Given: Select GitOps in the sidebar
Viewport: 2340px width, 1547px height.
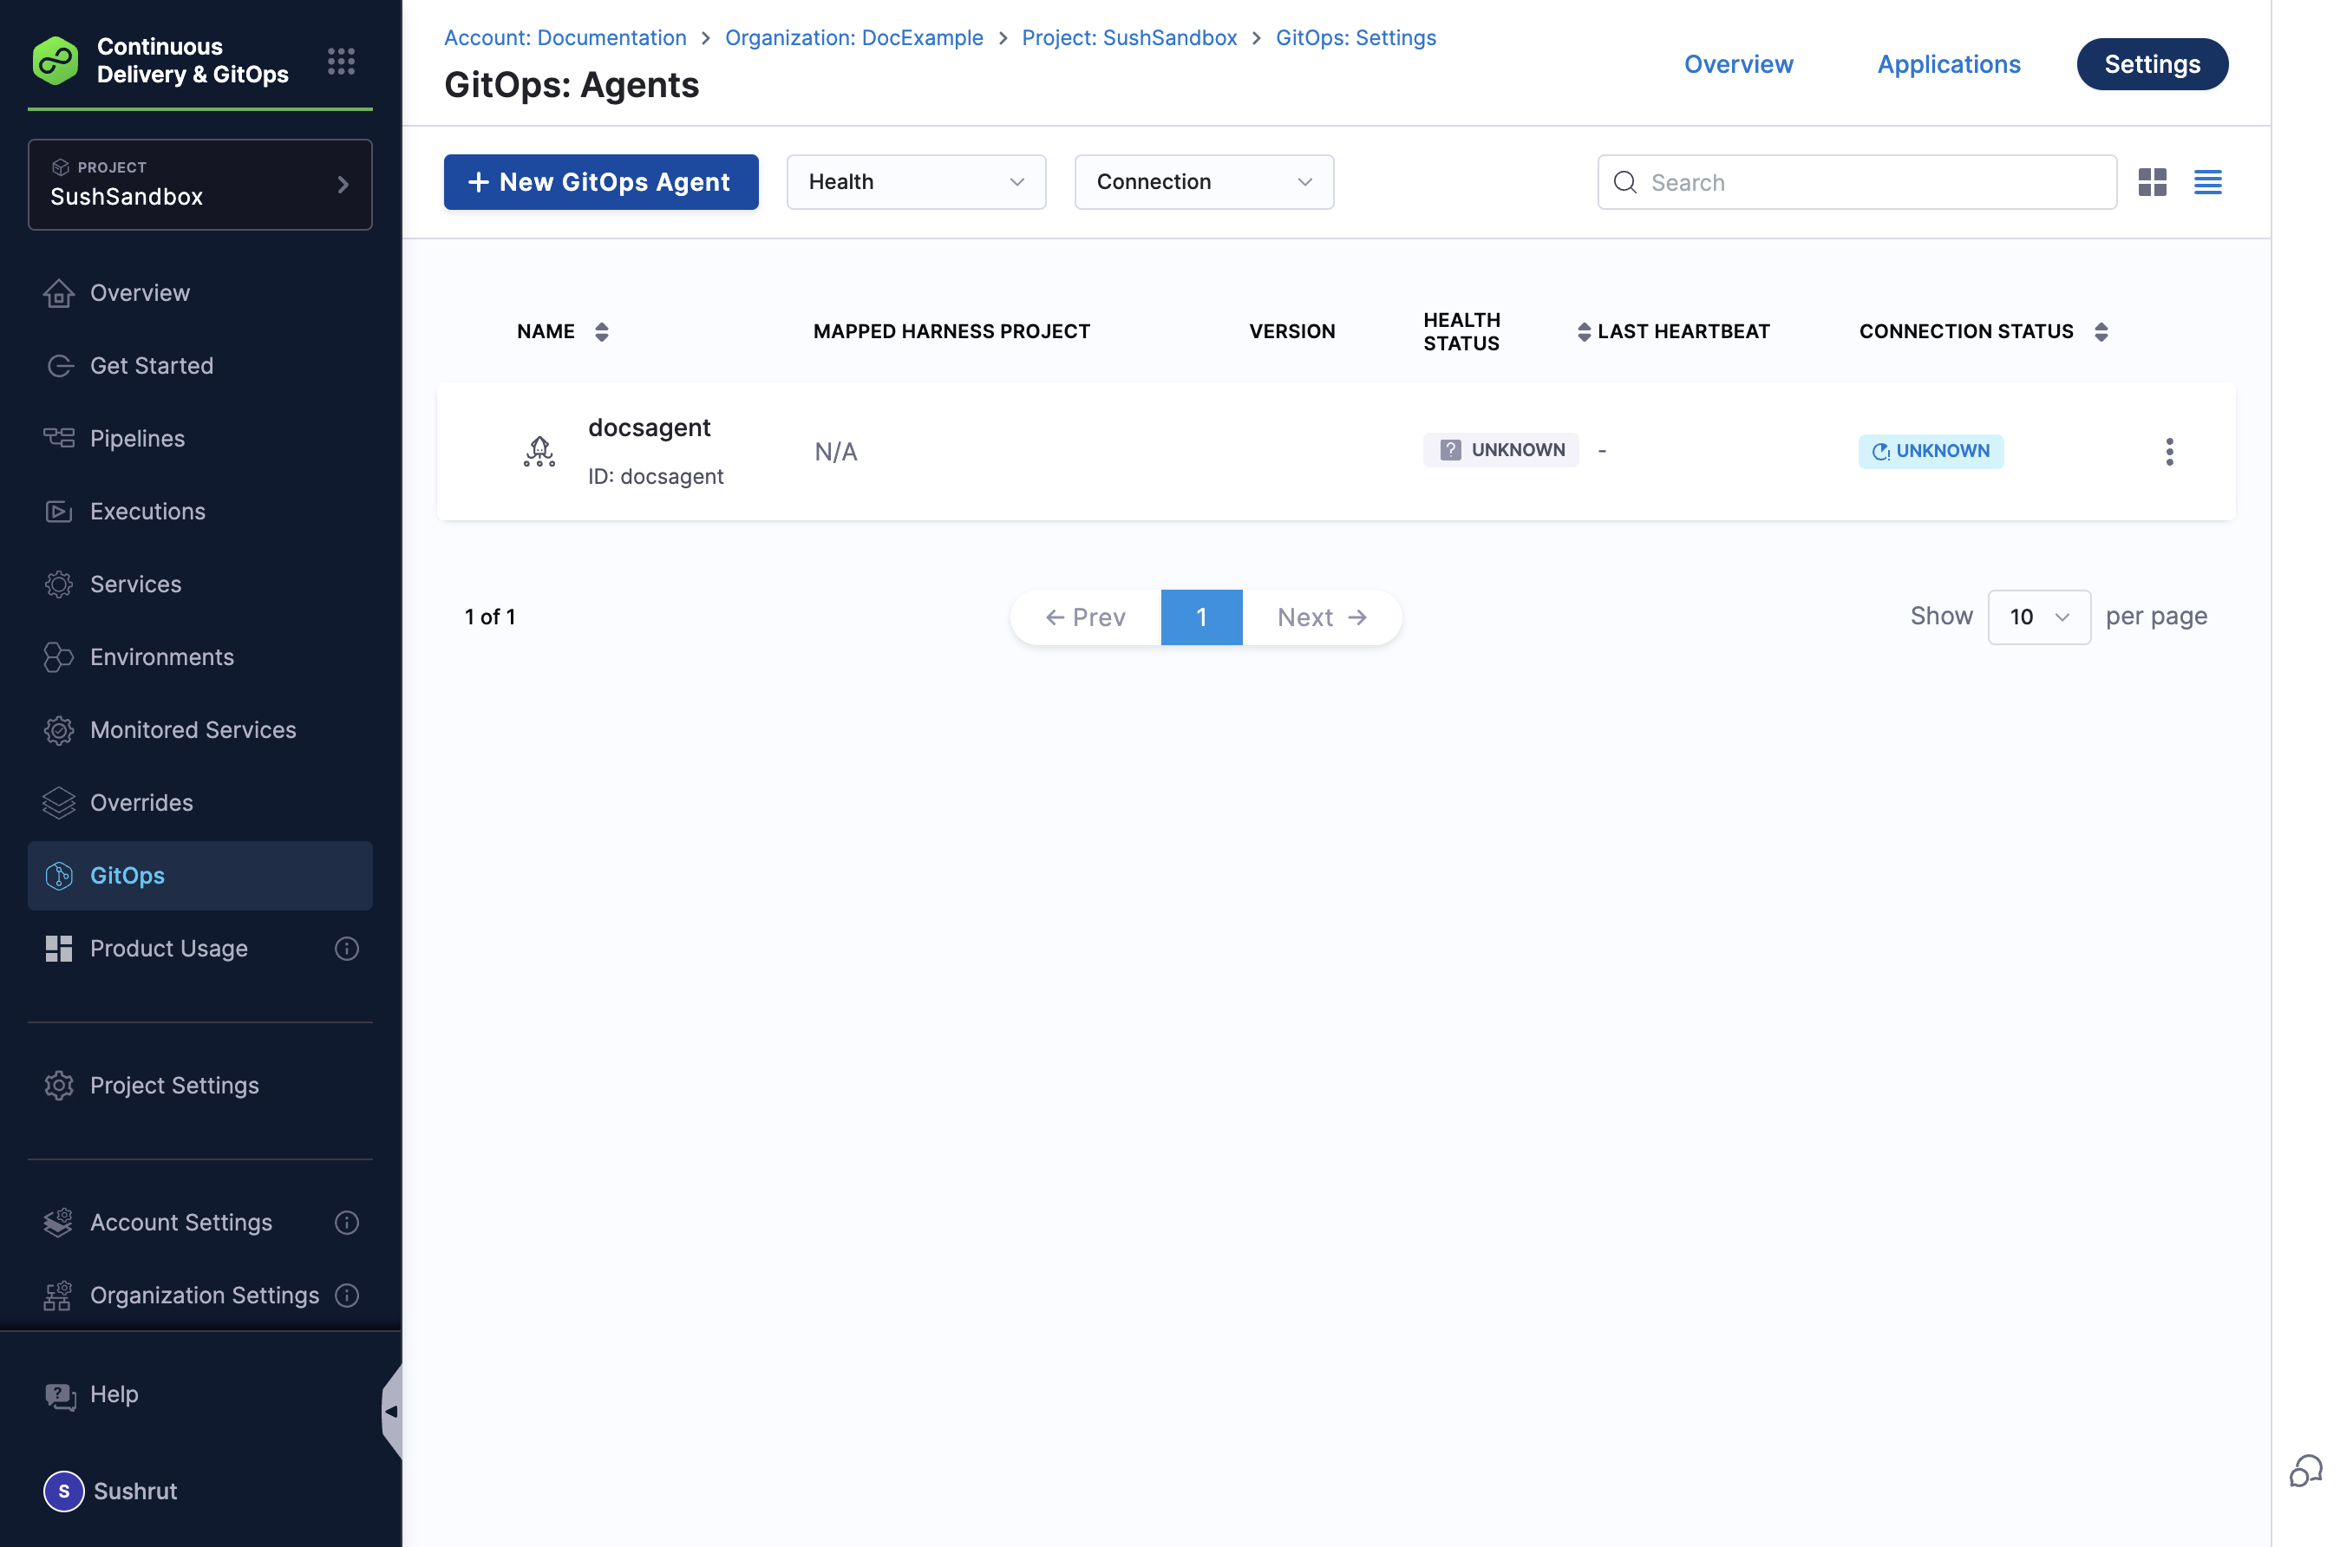Looking at the screenshot, I should (200, 876).
